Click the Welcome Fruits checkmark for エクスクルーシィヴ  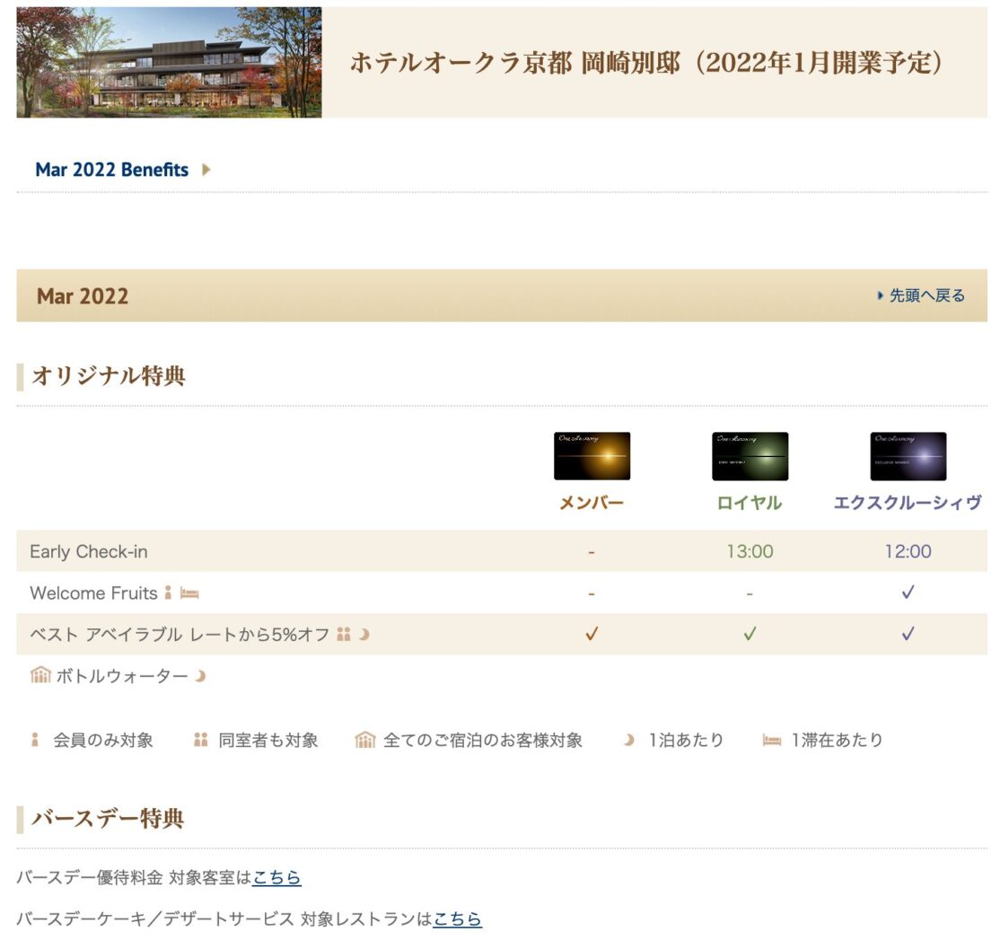click(908, 593)
